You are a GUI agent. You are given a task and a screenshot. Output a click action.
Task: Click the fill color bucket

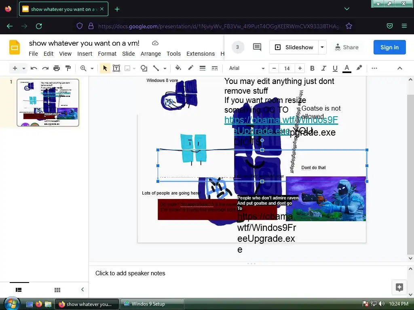point(178,68)
